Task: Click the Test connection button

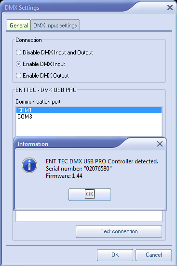Action: coord(119,231)
